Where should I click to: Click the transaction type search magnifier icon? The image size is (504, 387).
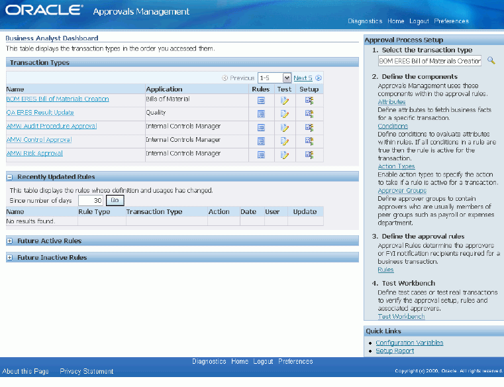pos(491,60)
